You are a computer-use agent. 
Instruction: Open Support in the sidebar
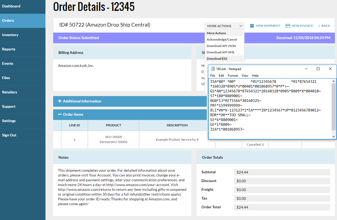[23, 106]
